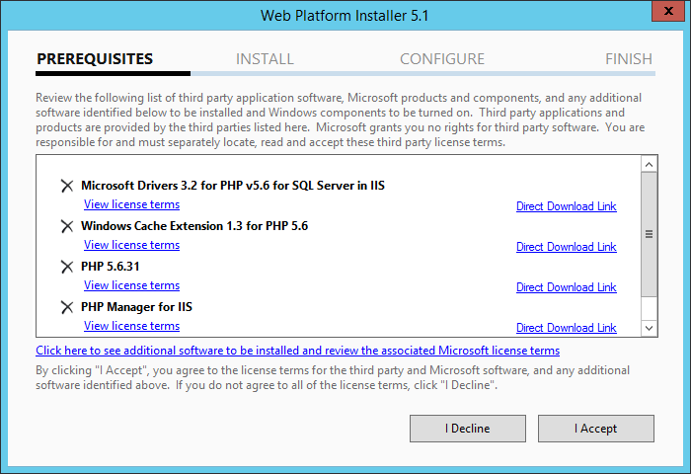Select the INSTALL step tab
Viewport: 691px width, 474px height.
[265, 59]
